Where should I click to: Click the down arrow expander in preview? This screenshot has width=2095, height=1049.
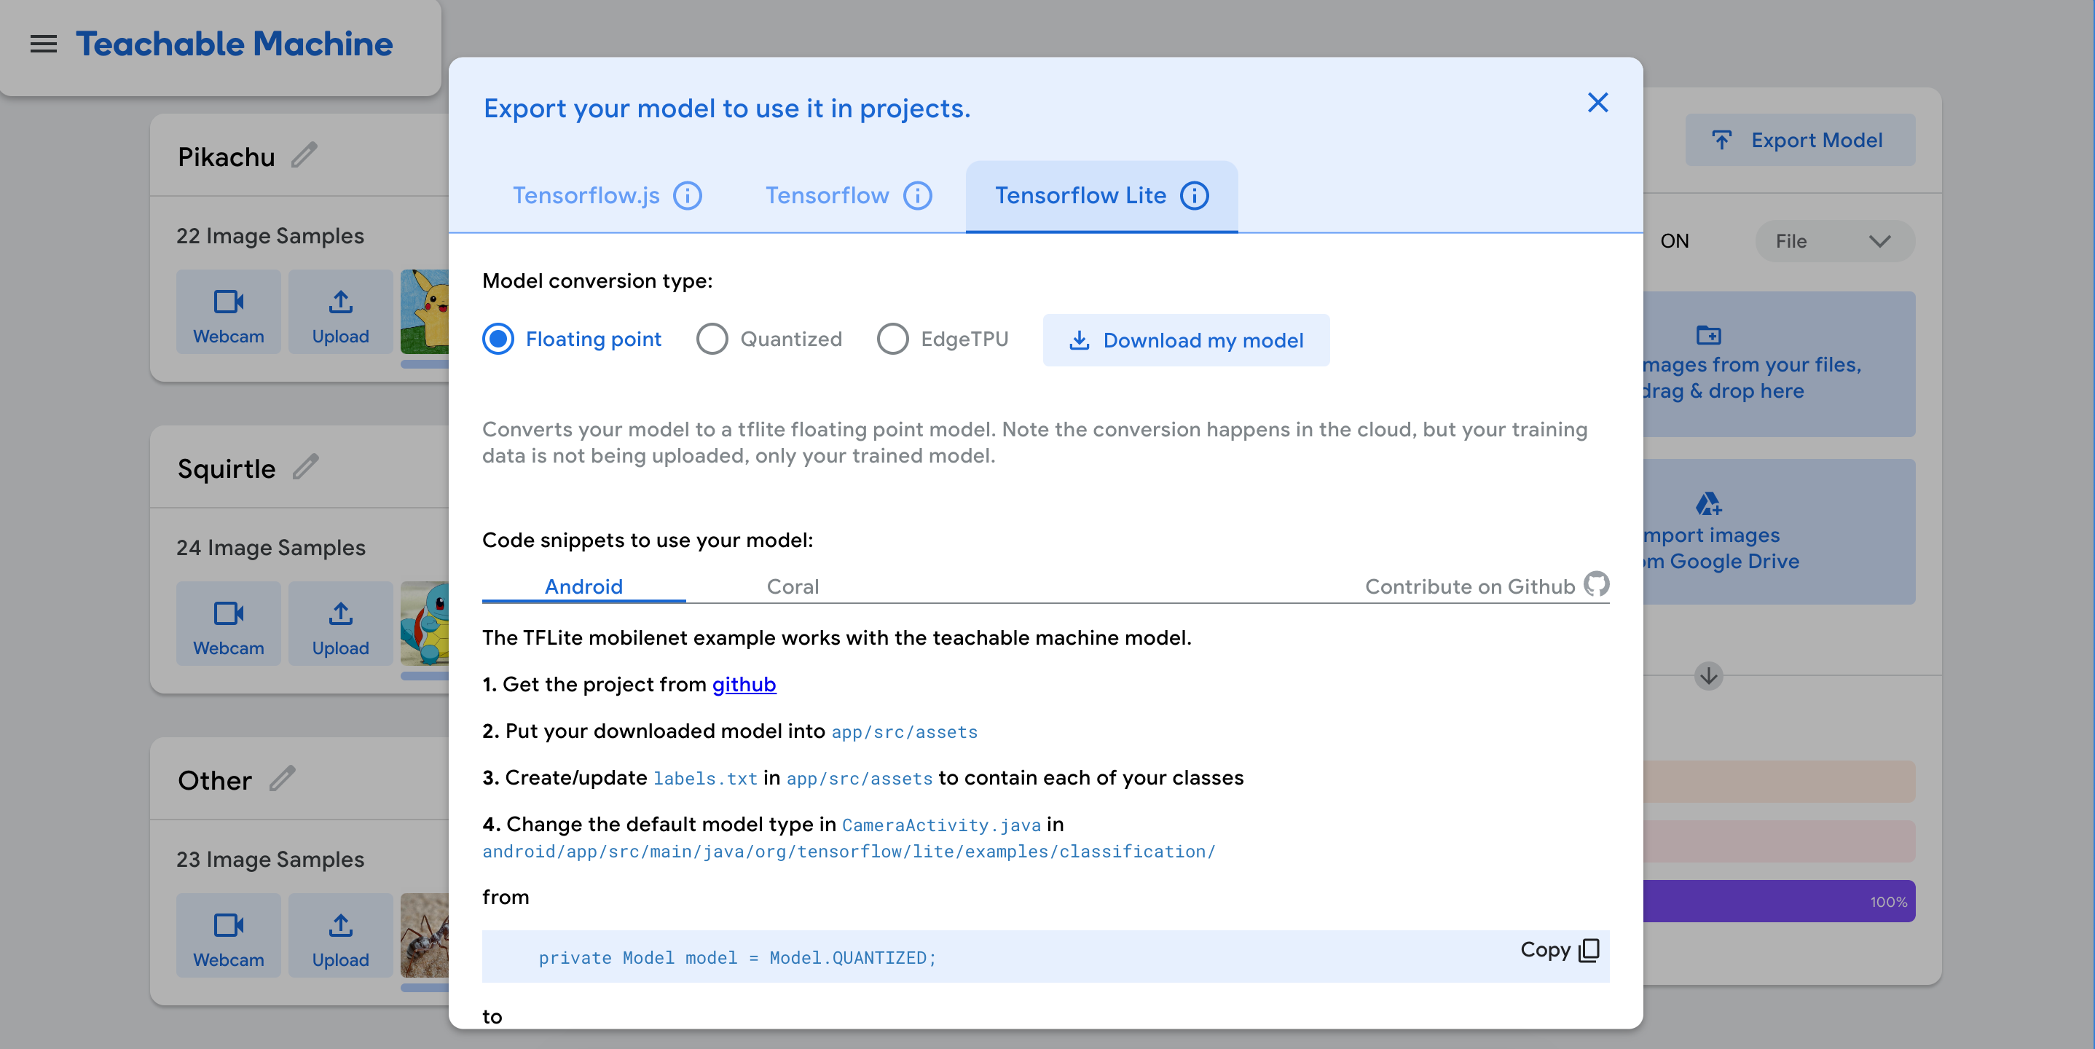1708,675
